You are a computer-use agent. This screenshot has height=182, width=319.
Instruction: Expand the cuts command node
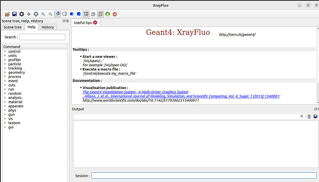(x=5, y=85)
